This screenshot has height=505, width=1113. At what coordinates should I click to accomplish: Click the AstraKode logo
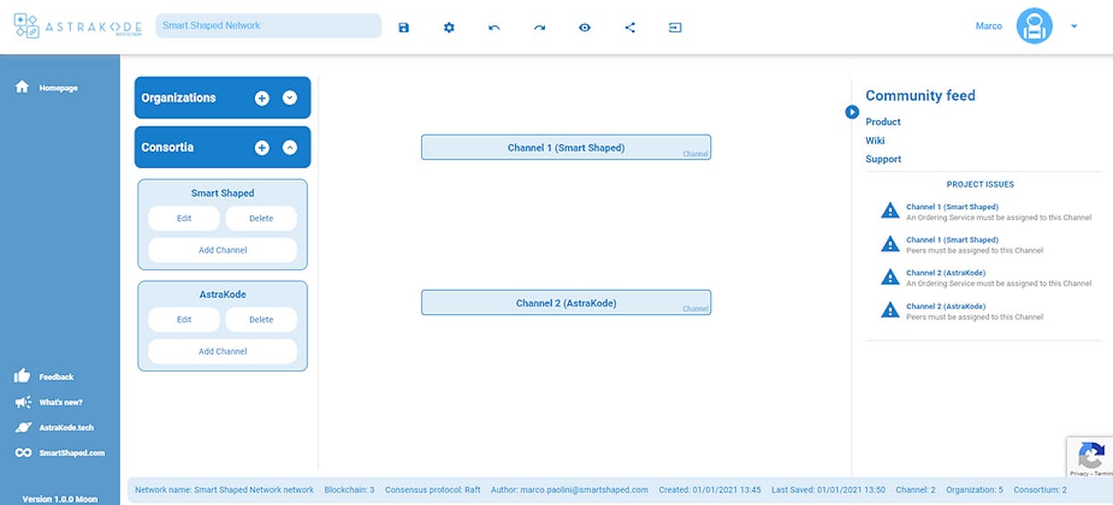(78, 25)
